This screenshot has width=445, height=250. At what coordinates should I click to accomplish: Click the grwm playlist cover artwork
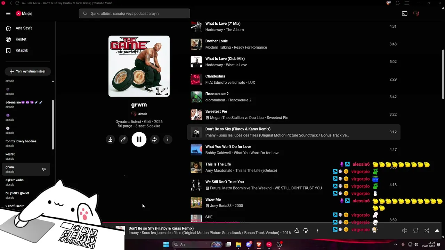pos(139,66)
